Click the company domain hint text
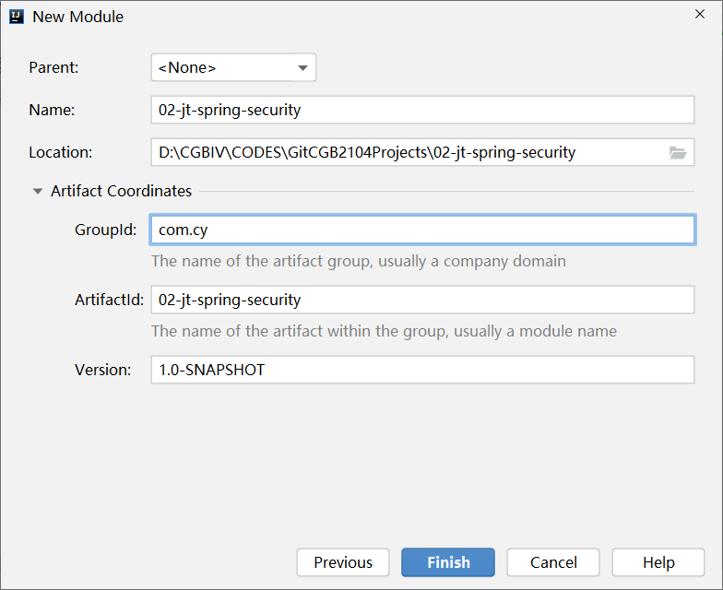 tap(359, 261)
